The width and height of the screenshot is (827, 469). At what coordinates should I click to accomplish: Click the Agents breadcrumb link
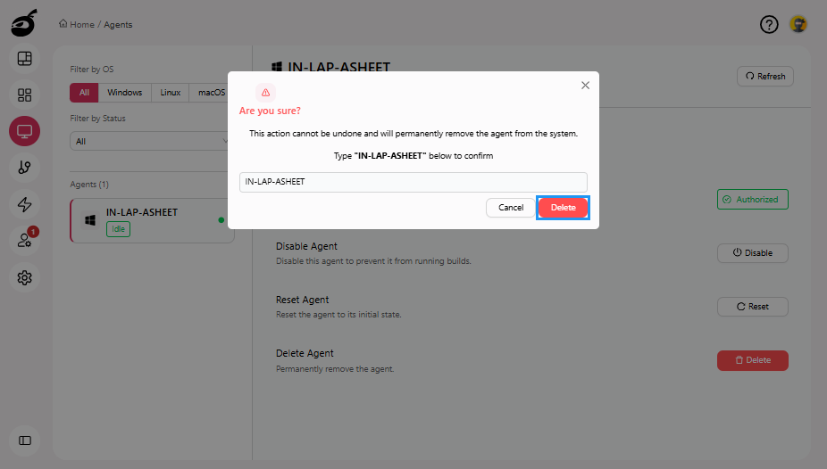tap(118, 25)
